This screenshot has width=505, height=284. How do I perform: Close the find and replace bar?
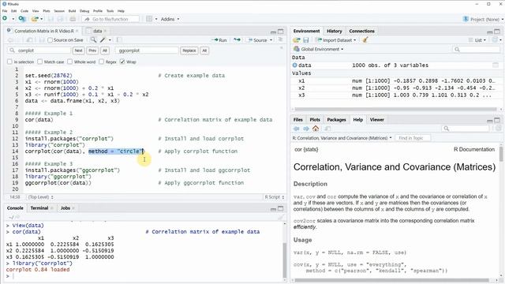click(x=282, y=47)
